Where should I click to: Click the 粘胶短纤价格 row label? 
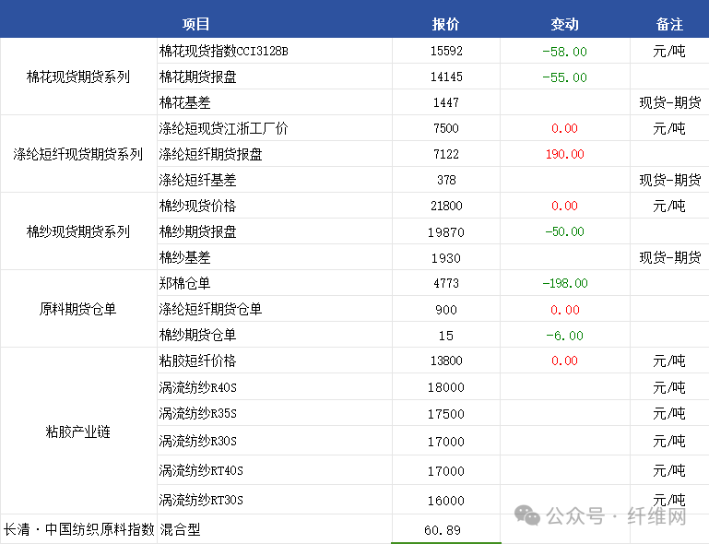197,361
